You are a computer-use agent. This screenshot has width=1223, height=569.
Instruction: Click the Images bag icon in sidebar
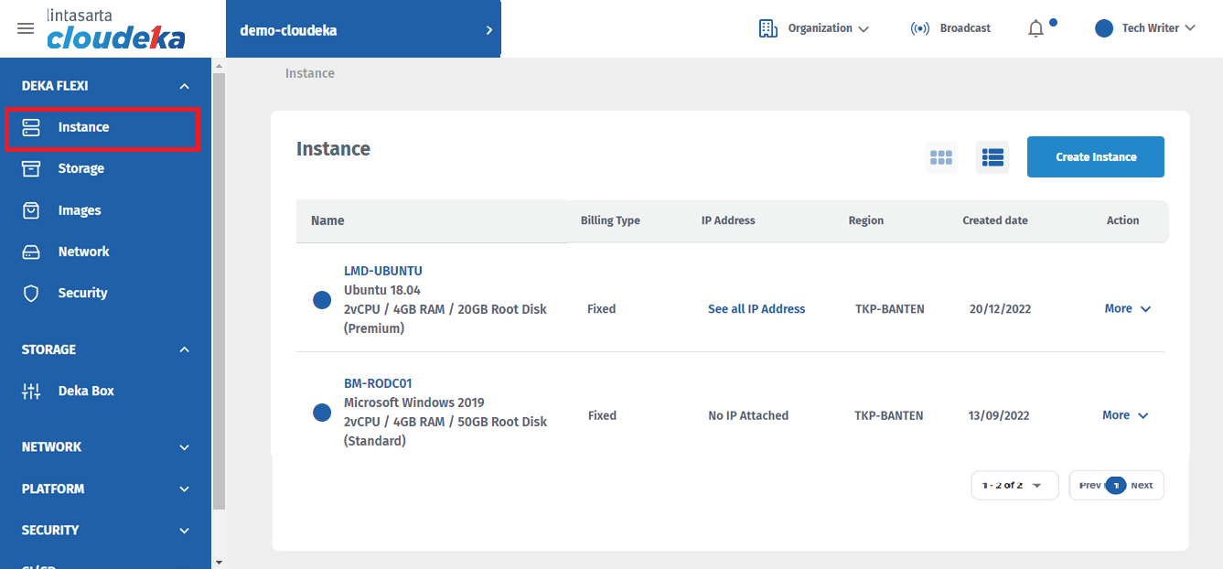click(31, 210)
